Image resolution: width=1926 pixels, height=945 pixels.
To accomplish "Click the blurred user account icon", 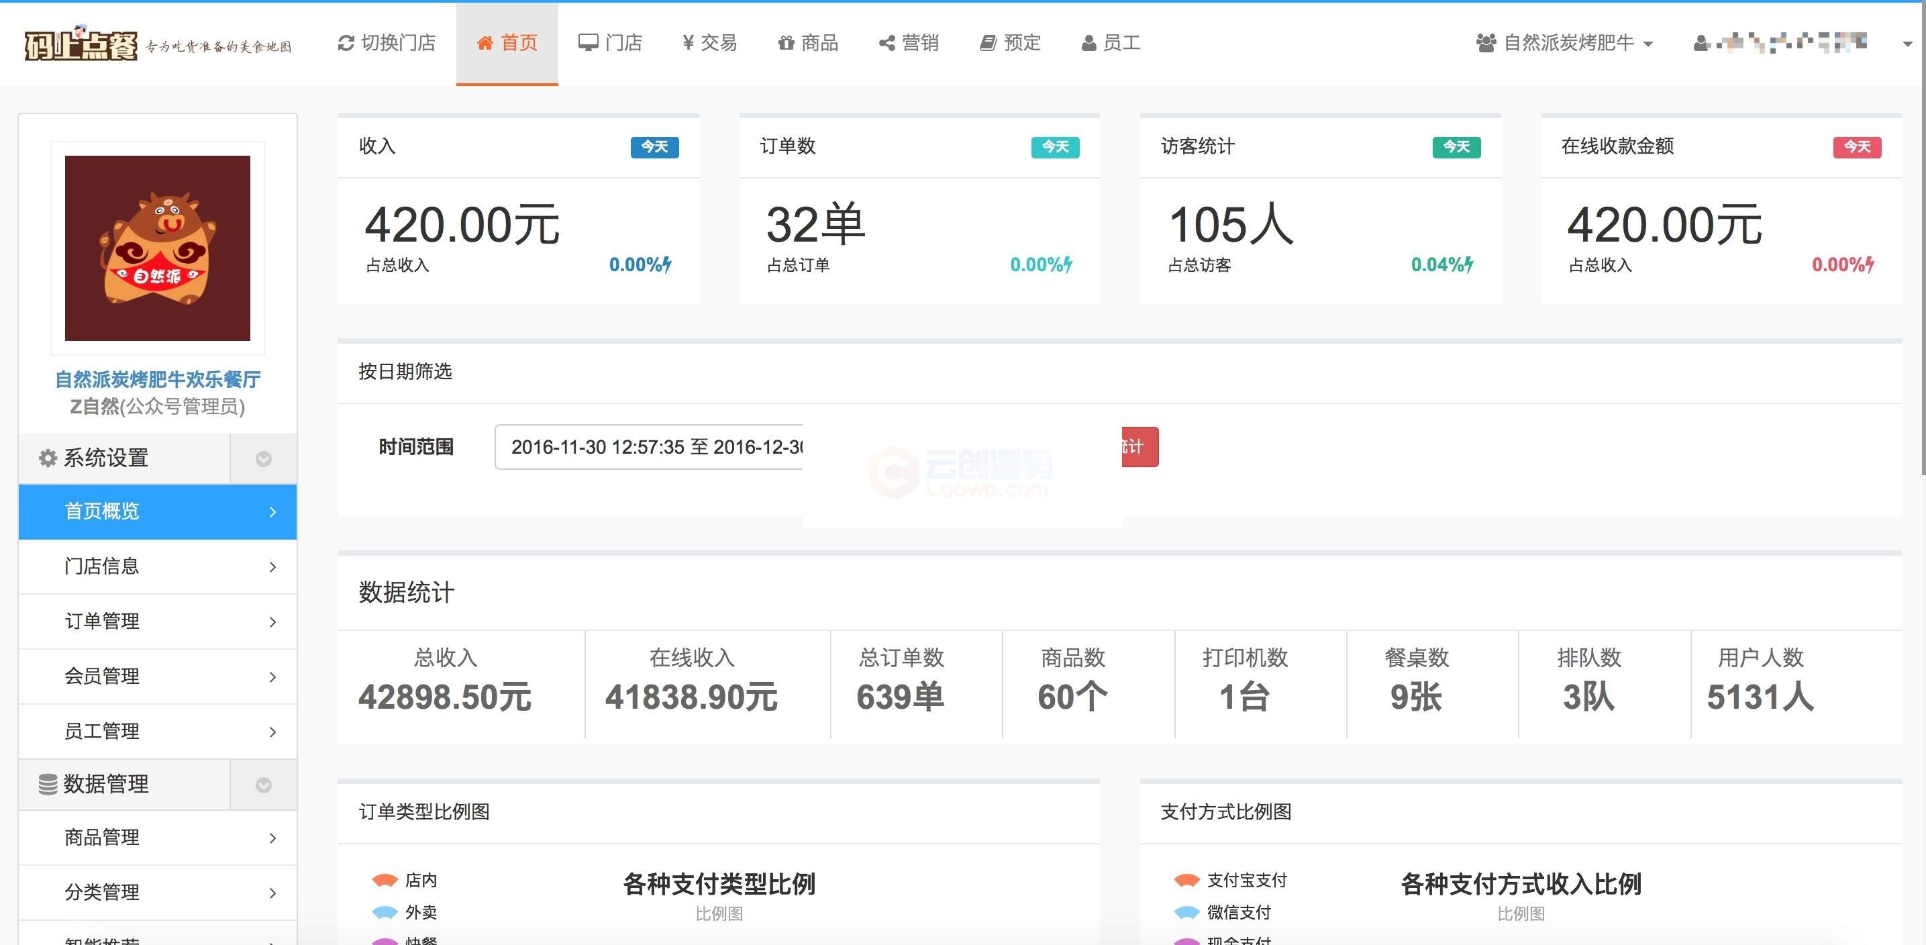I will 1701,44.
